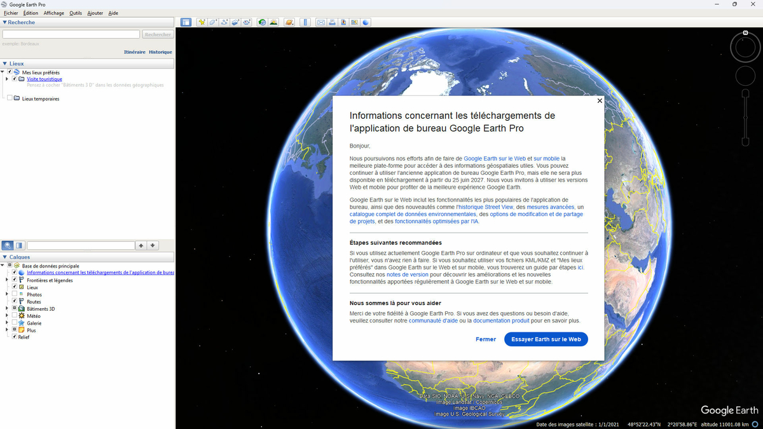Expand the Visite touristique folder arrow
Image resolution: width=763 pixels, height=429 pixels.
7,79
